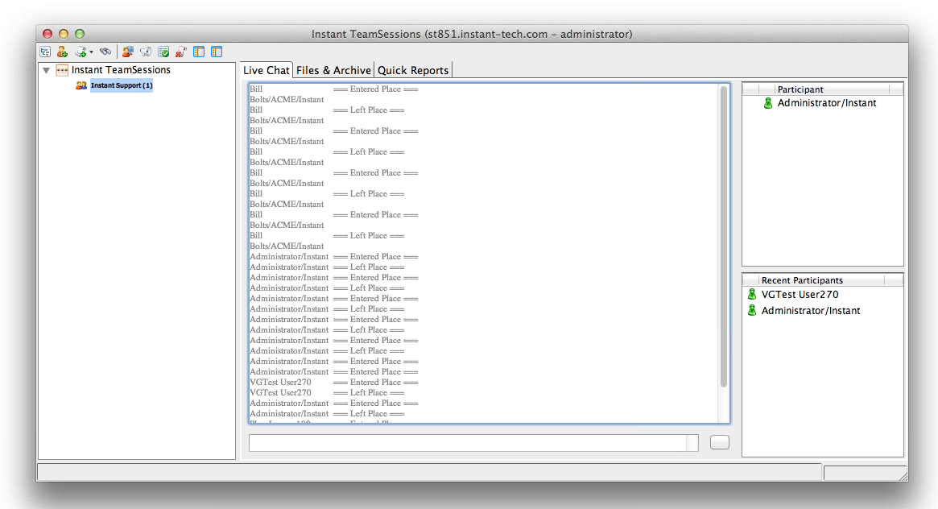Click the VGTest User270 Left Place chat line
The image size is (938, 509).
click(x=327, y=393)
